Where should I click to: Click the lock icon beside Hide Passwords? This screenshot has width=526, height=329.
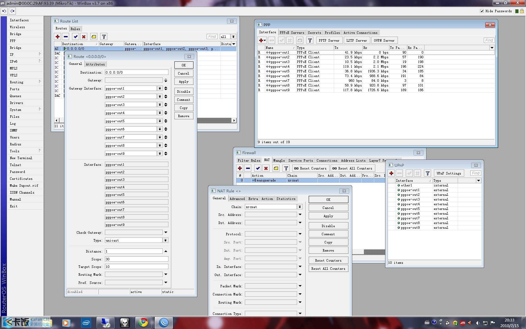click(522, 11)
